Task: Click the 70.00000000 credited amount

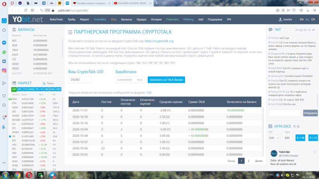Action: click(x=235, y=110)
